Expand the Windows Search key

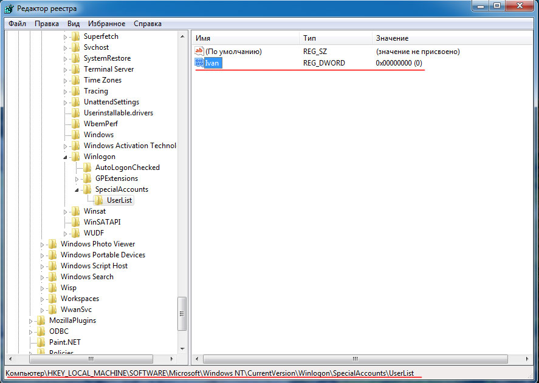point(43,277)
